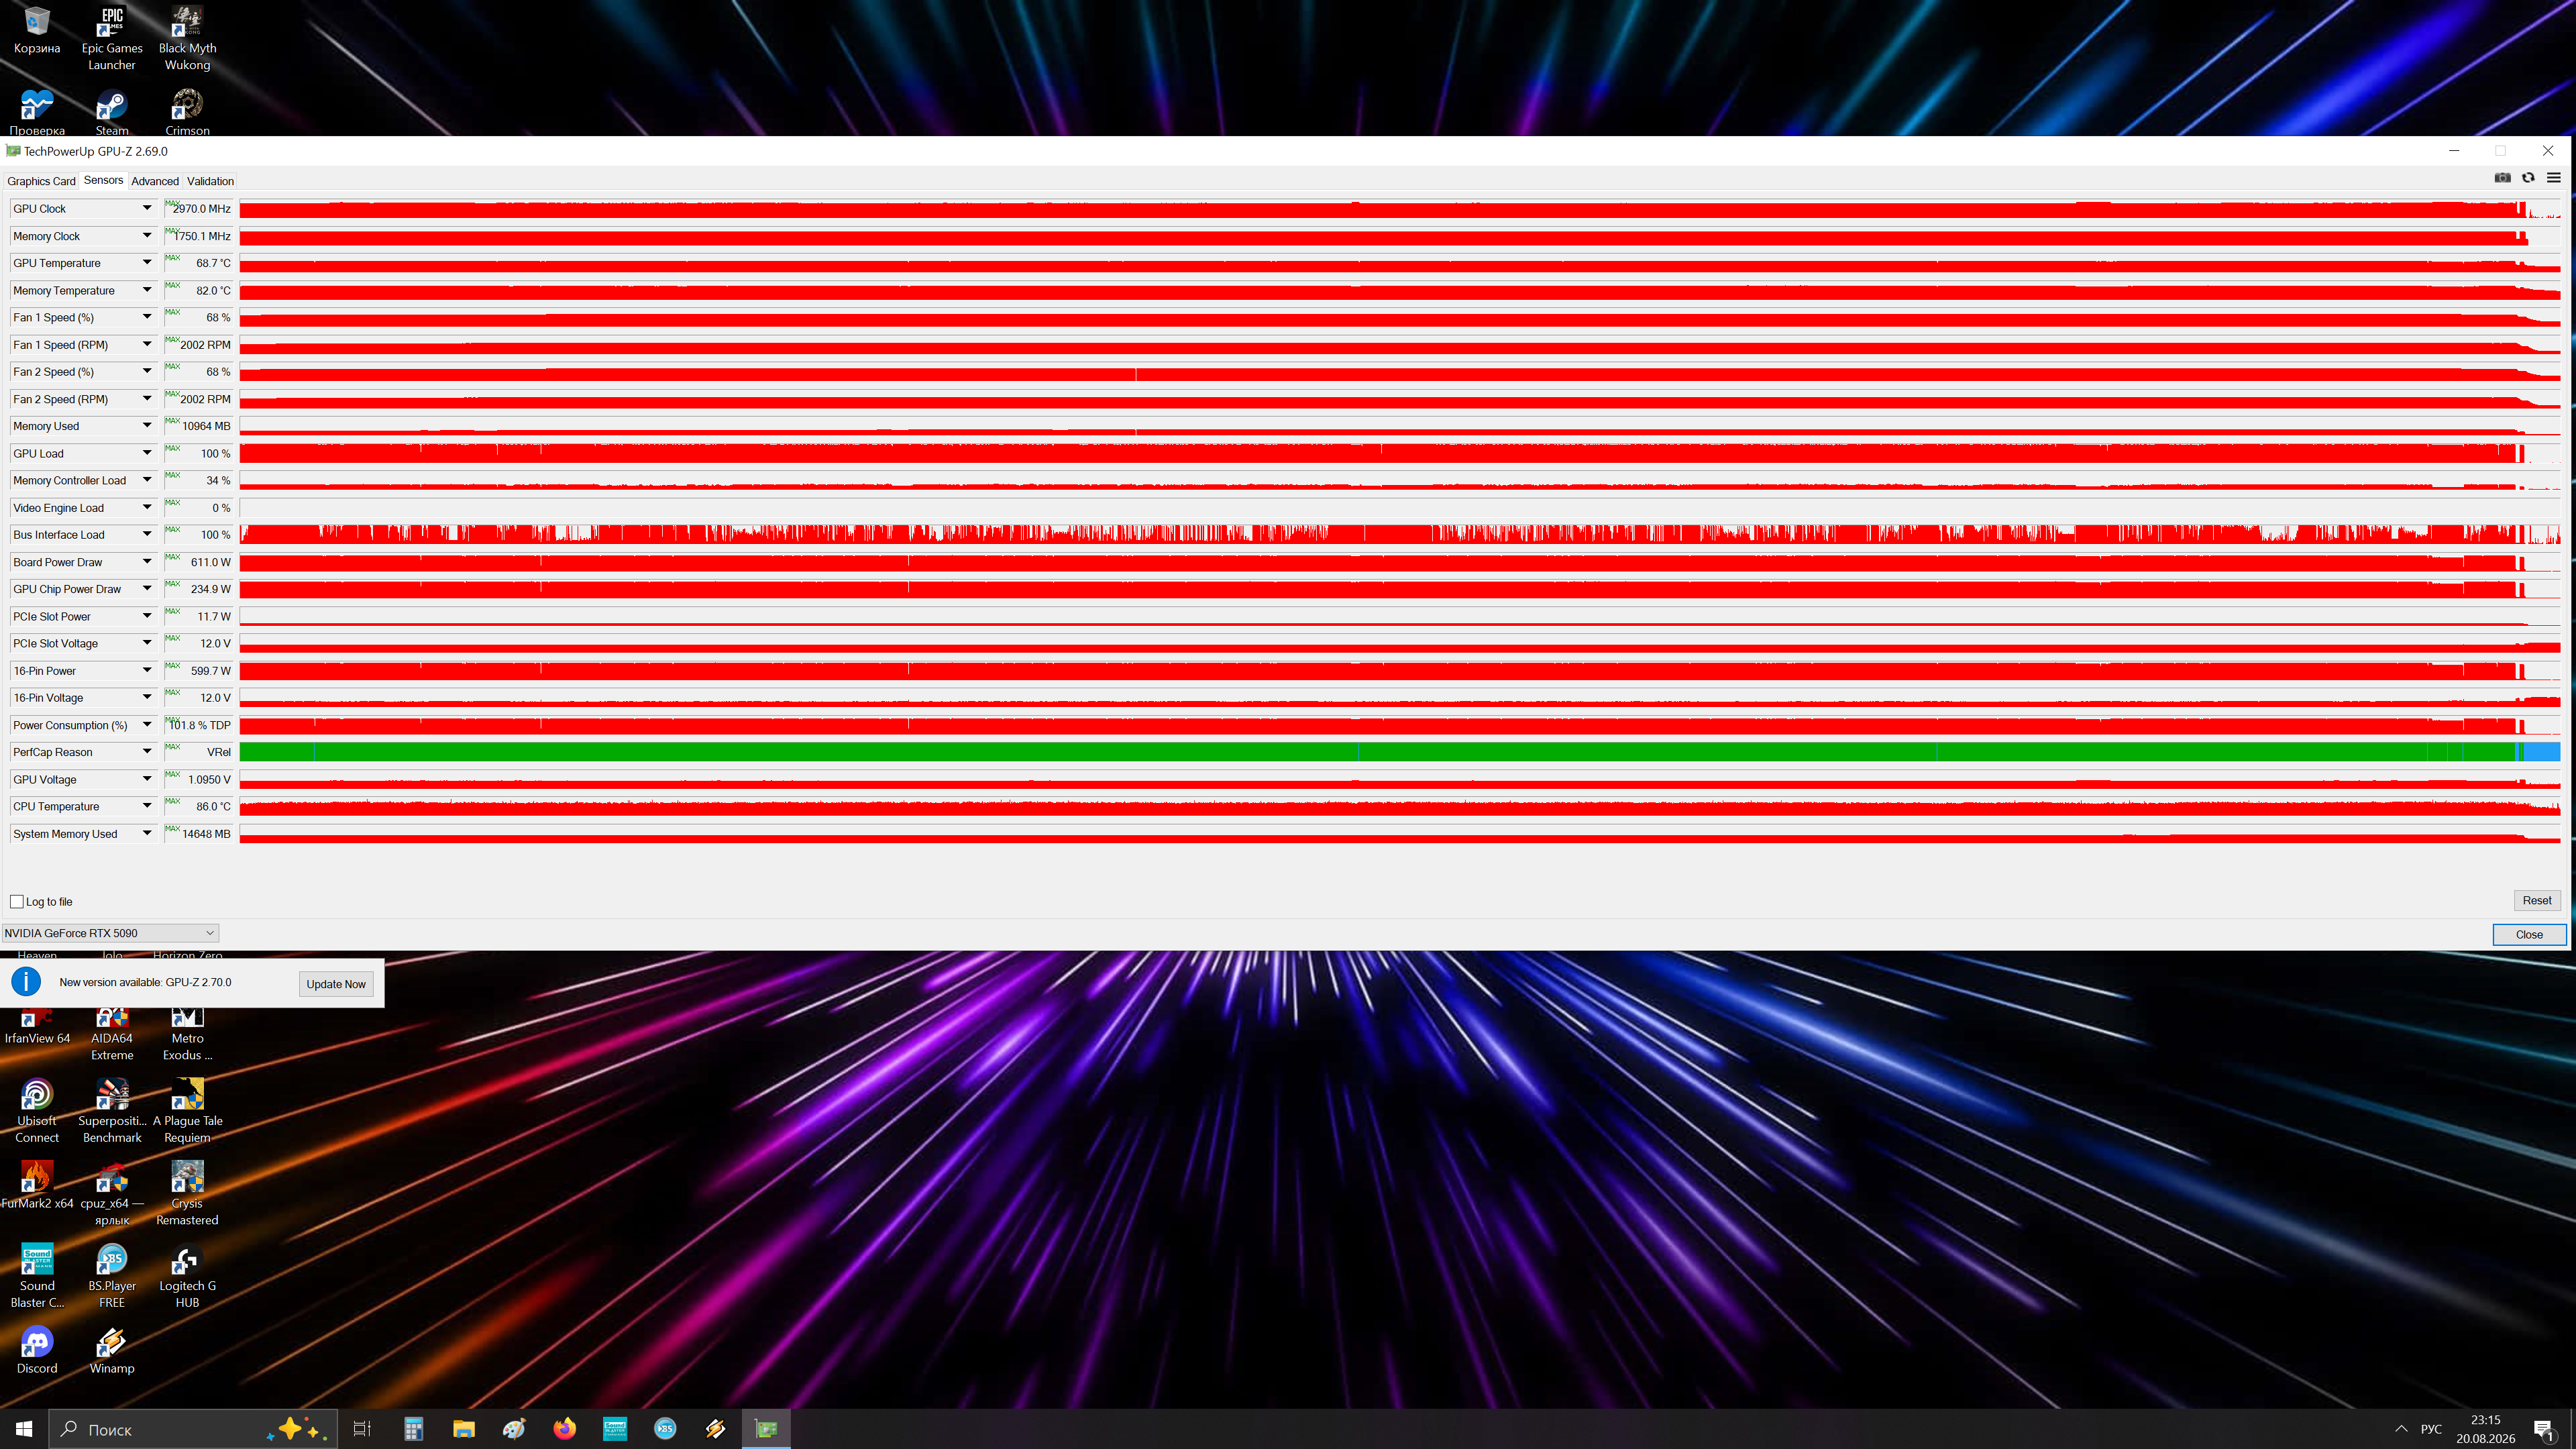Open the PerfCap Reason dropdown
The image size is (2576, 1449).
point(147,752)
